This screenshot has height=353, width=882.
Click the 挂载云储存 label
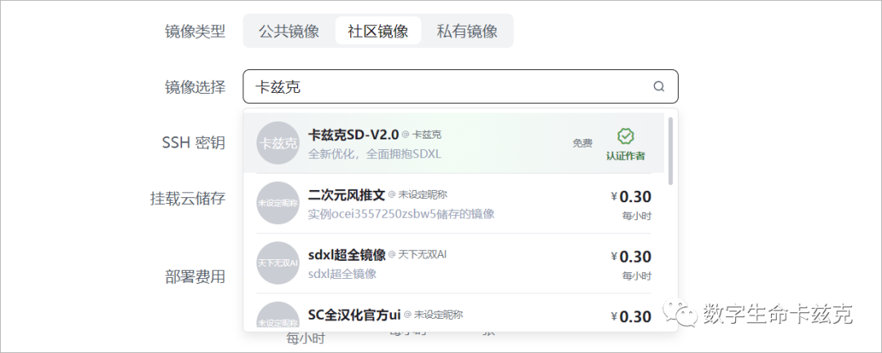point(188,198)
